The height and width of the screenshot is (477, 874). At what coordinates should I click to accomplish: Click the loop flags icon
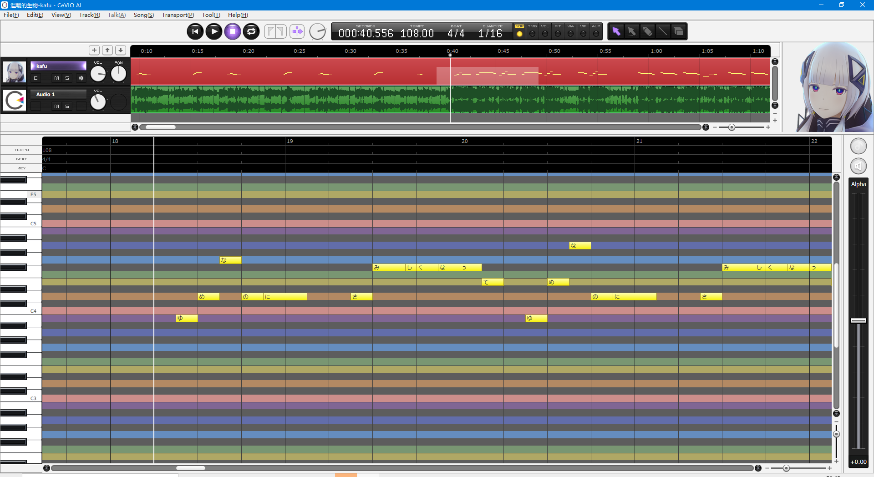pyautogui.click(x=275, y=31)
